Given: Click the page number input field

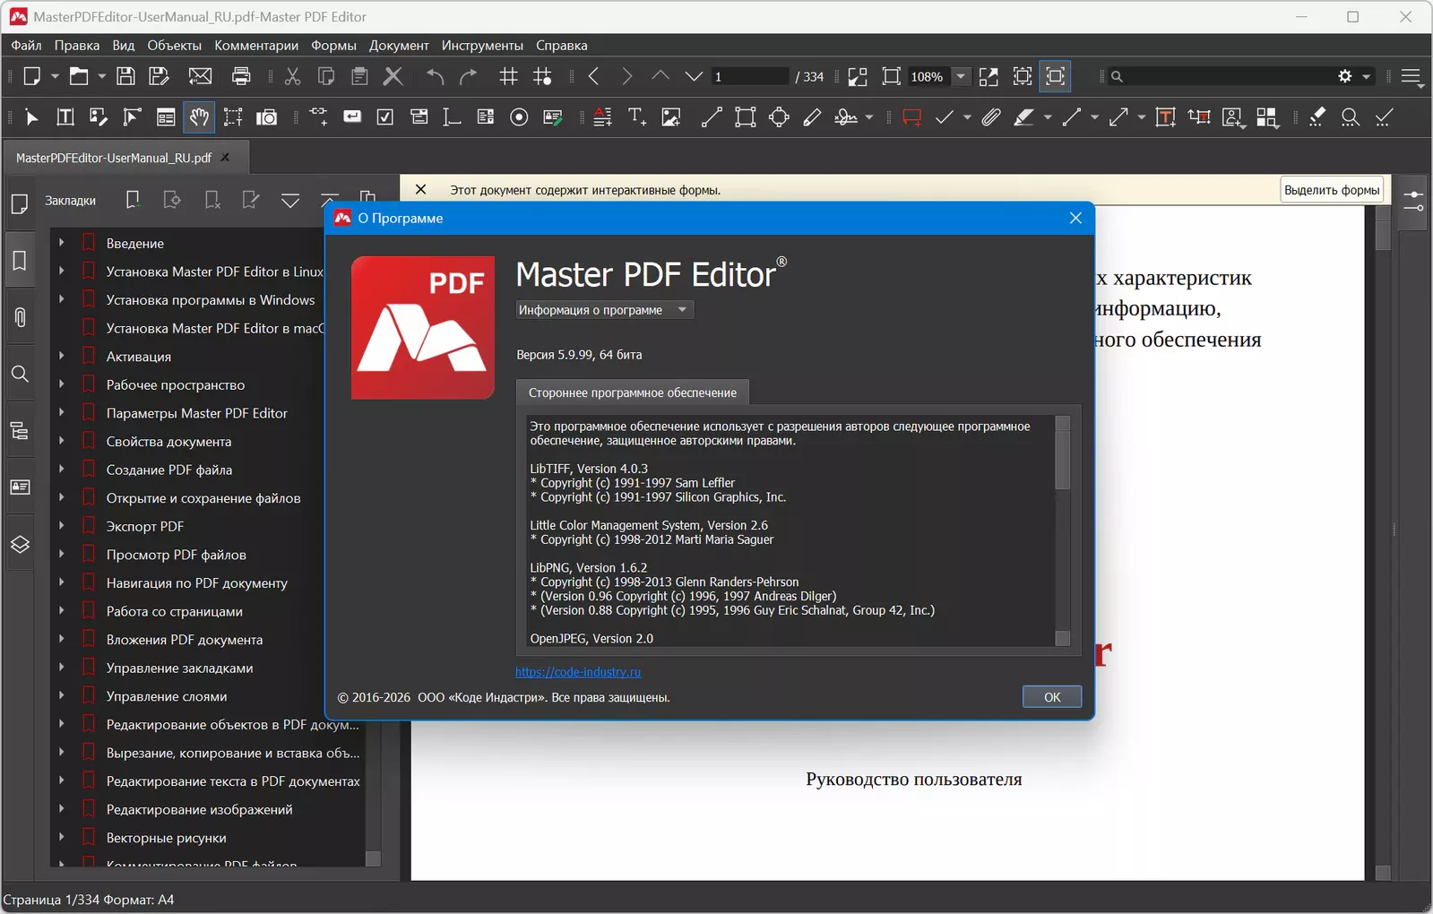Looking at the screenshot, I should [x=749, y=76].
